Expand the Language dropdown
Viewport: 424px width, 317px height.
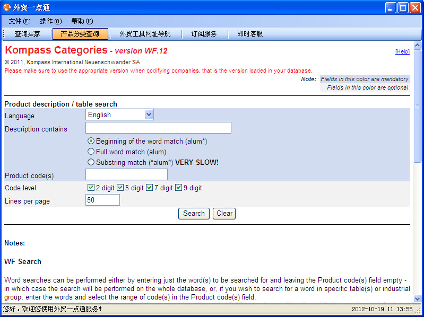point(119,115)
